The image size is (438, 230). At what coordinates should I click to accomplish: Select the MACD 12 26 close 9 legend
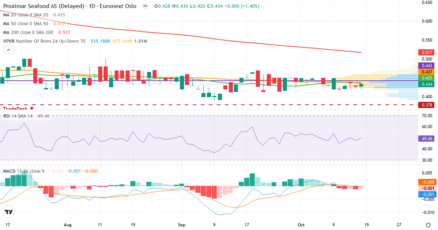pyautogui.click(x=24, y=171)
